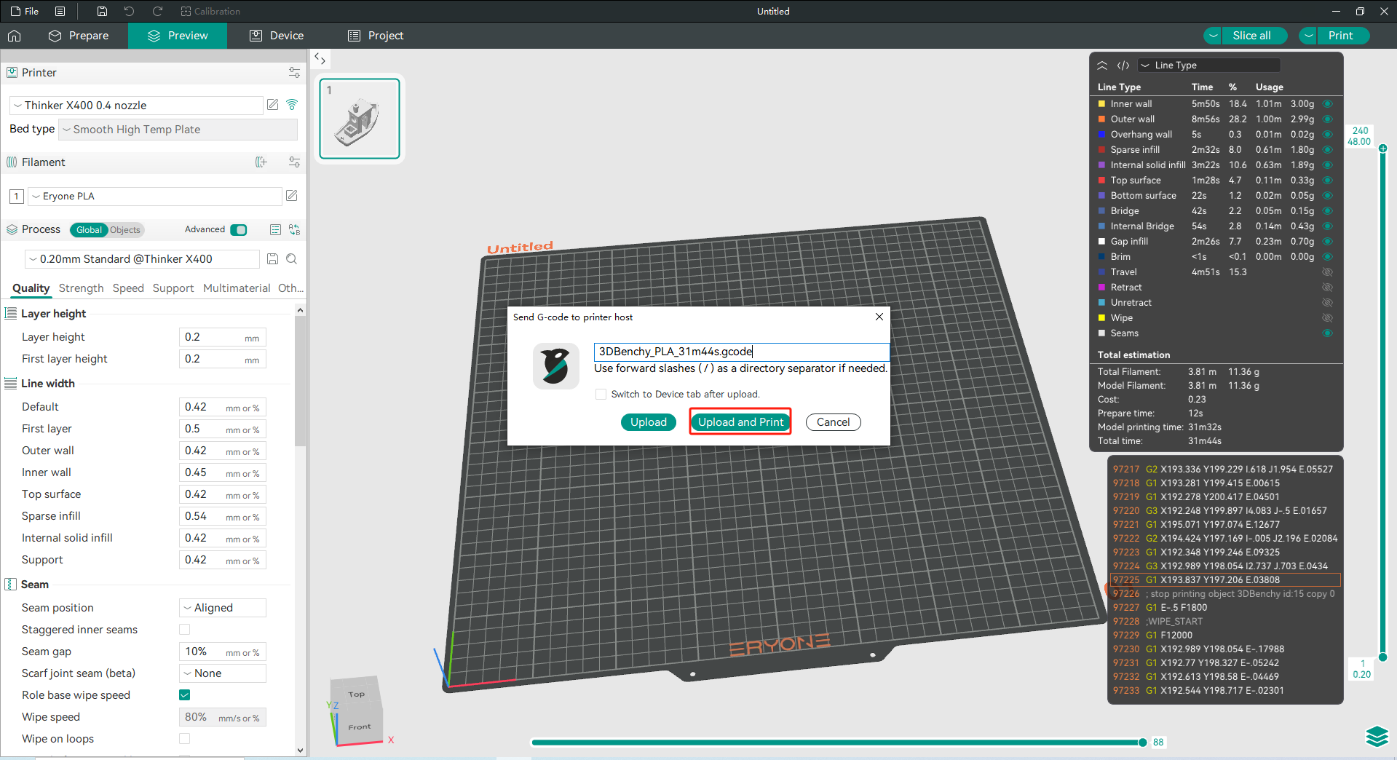This screenshot has height=760, width=1397.
Task: Open Slice all dropdown arrow
Action: pyautogui.click(x=1212, y=36)
